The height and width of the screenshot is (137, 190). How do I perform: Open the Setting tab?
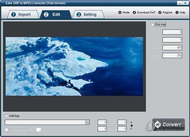tap(88, 15)
